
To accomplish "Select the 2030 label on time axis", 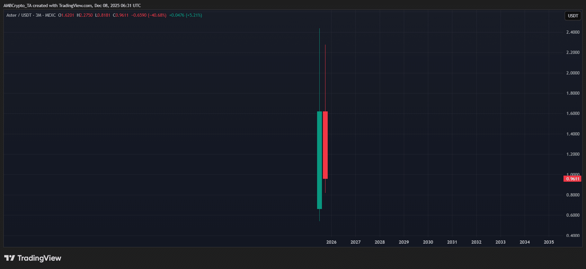I will pyautogui.click(x=428, y=242).
